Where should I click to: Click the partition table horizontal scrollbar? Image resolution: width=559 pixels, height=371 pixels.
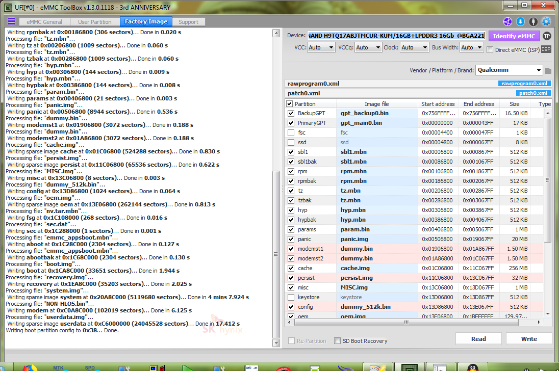(x=408, y=322)
